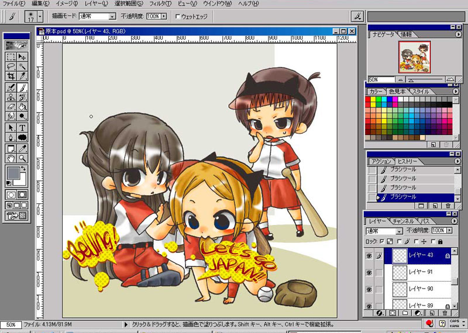
Task: Add layer style via f icon
Action: click(x=380, y=313)
